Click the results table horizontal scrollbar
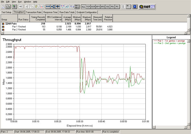 (x=94, y=33)
